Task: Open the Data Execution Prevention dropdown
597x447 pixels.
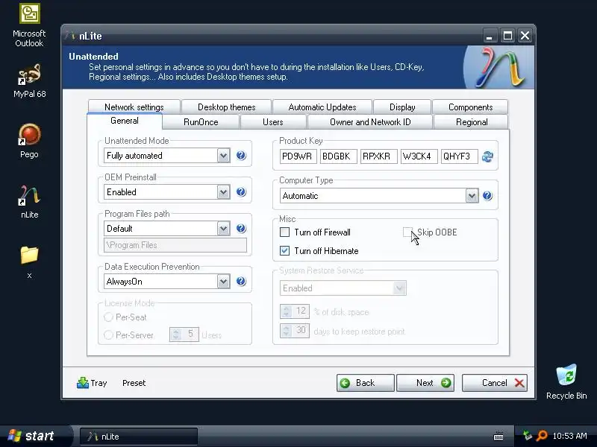Action: [223, 282]
